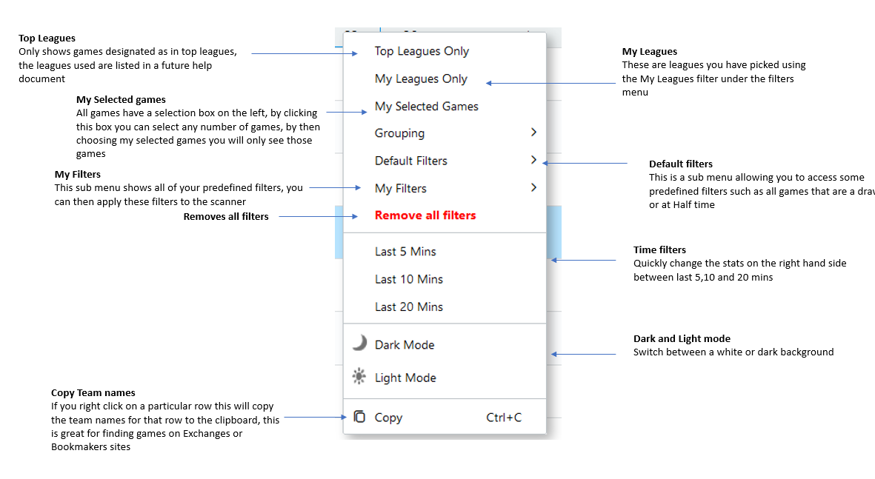Select Top Leagues Only
This screenshot has width=875, height=479.
tap(422, 51)
